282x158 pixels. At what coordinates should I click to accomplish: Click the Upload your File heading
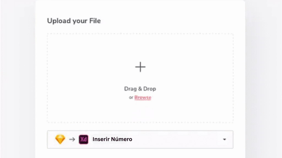click(x=74, y=21)
